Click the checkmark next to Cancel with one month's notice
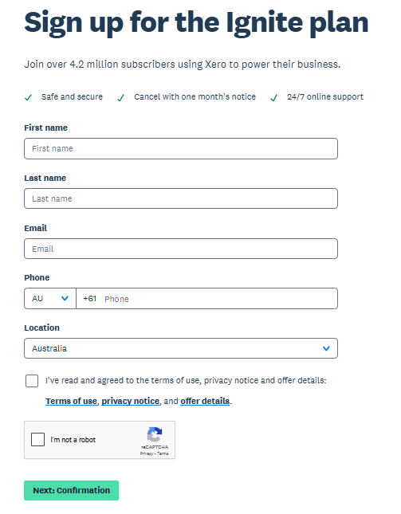 (x=121, y=97)
